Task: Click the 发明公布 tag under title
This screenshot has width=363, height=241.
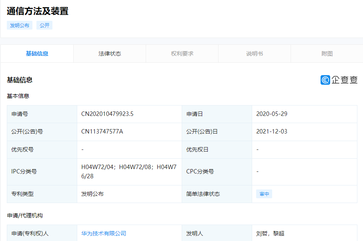Action: pyautogui.click(x=20, y=25)
